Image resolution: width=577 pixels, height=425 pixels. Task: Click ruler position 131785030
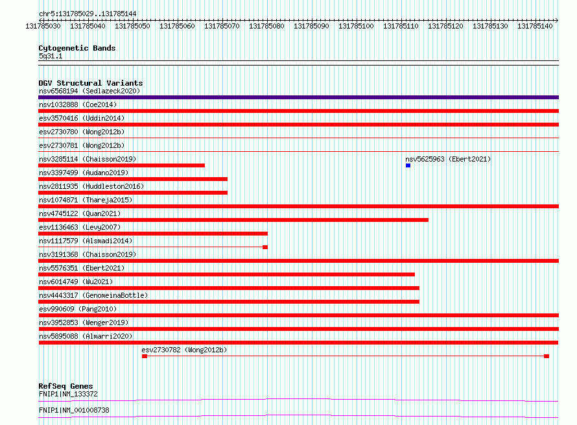(43, 26)
